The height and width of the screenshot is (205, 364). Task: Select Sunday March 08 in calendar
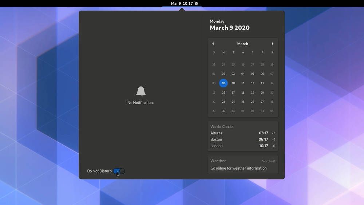pos(214,83)
